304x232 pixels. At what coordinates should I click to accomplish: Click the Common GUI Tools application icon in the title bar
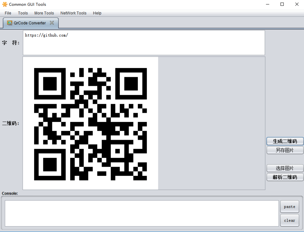coord(4,4)
